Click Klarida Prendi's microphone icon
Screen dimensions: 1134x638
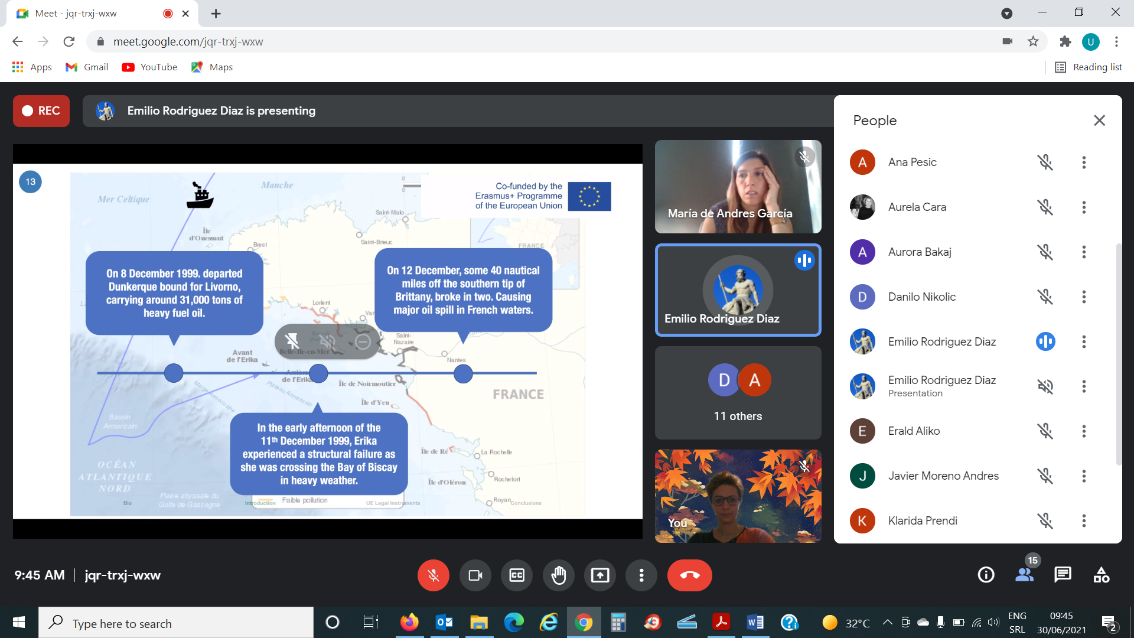pos(1045,521)
